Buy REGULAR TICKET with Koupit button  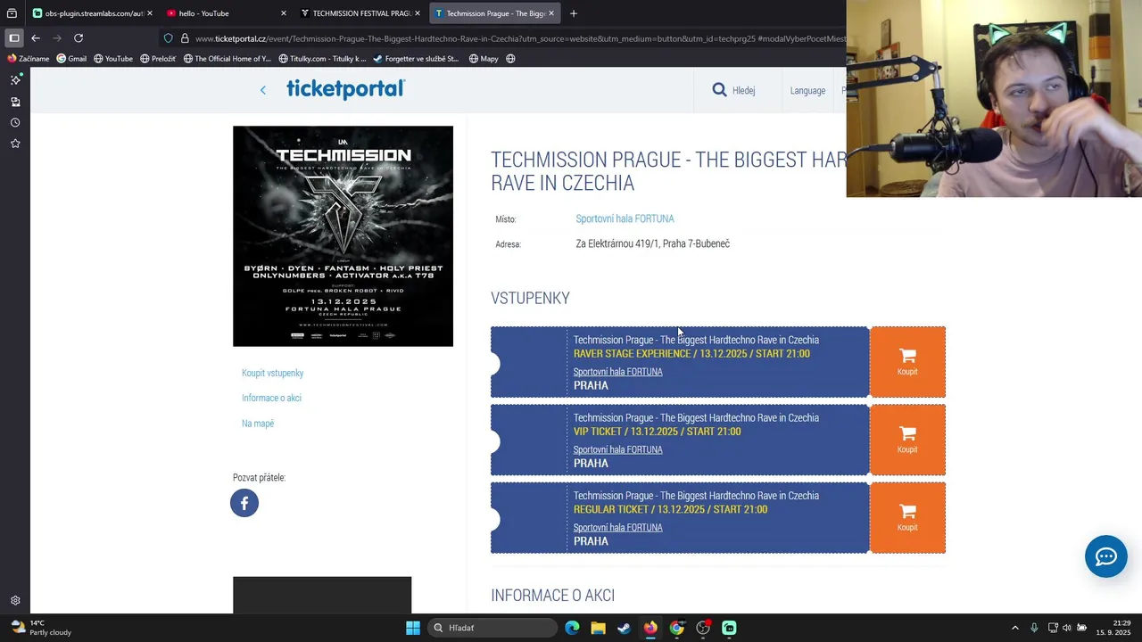(907, 518)
